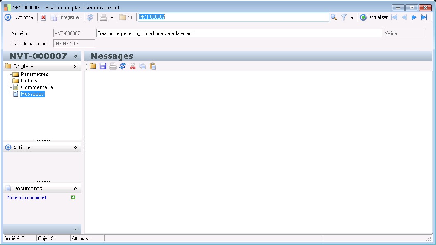Viewport: 436px width, 245px height.
Task: Click the S1 folder button
Action: click(126, 17)
